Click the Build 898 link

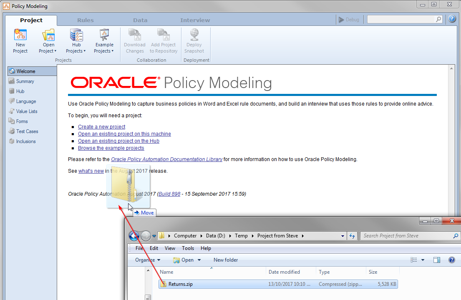[x=169, y=194]
